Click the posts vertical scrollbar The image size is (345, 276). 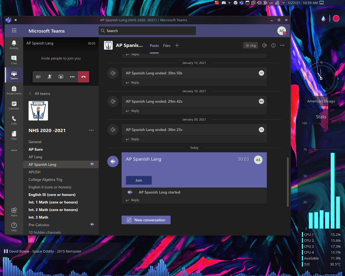288,182
